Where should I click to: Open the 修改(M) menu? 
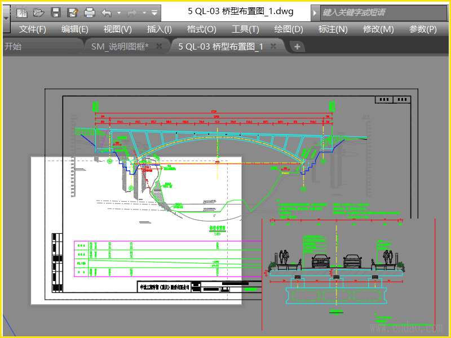coord(378,29)
